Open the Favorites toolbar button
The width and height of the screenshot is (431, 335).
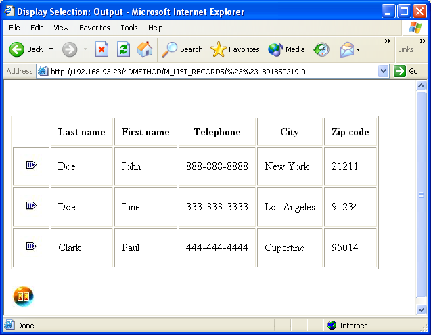(235, 49)
